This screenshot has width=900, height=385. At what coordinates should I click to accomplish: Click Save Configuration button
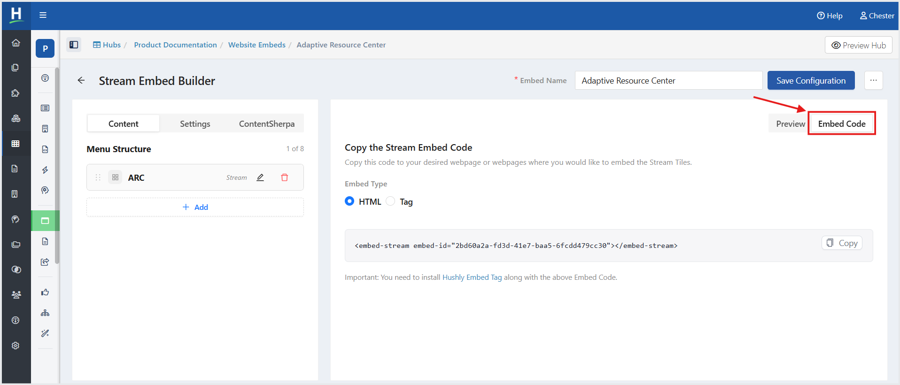tap(811, 80)
